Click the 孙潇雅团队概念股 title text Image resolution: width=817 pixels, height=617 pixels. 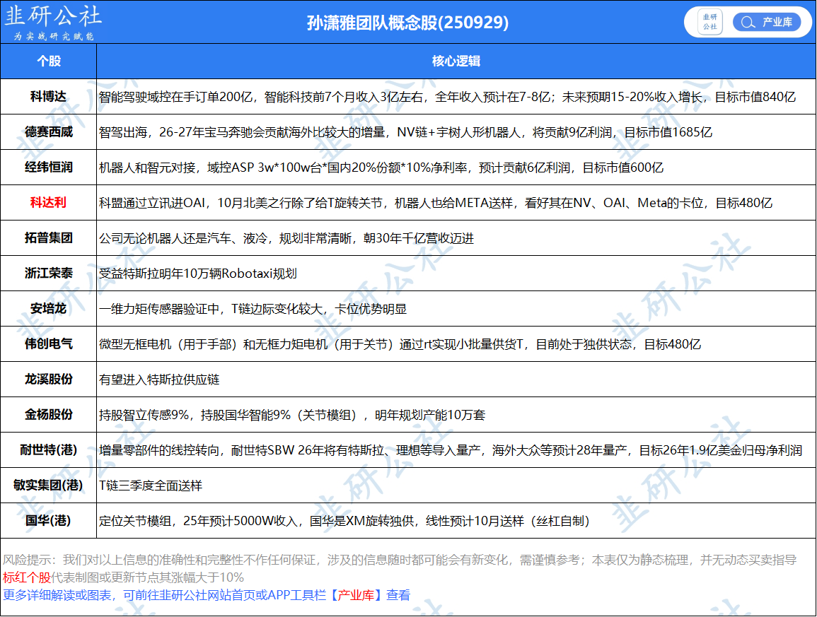point(407,23)
